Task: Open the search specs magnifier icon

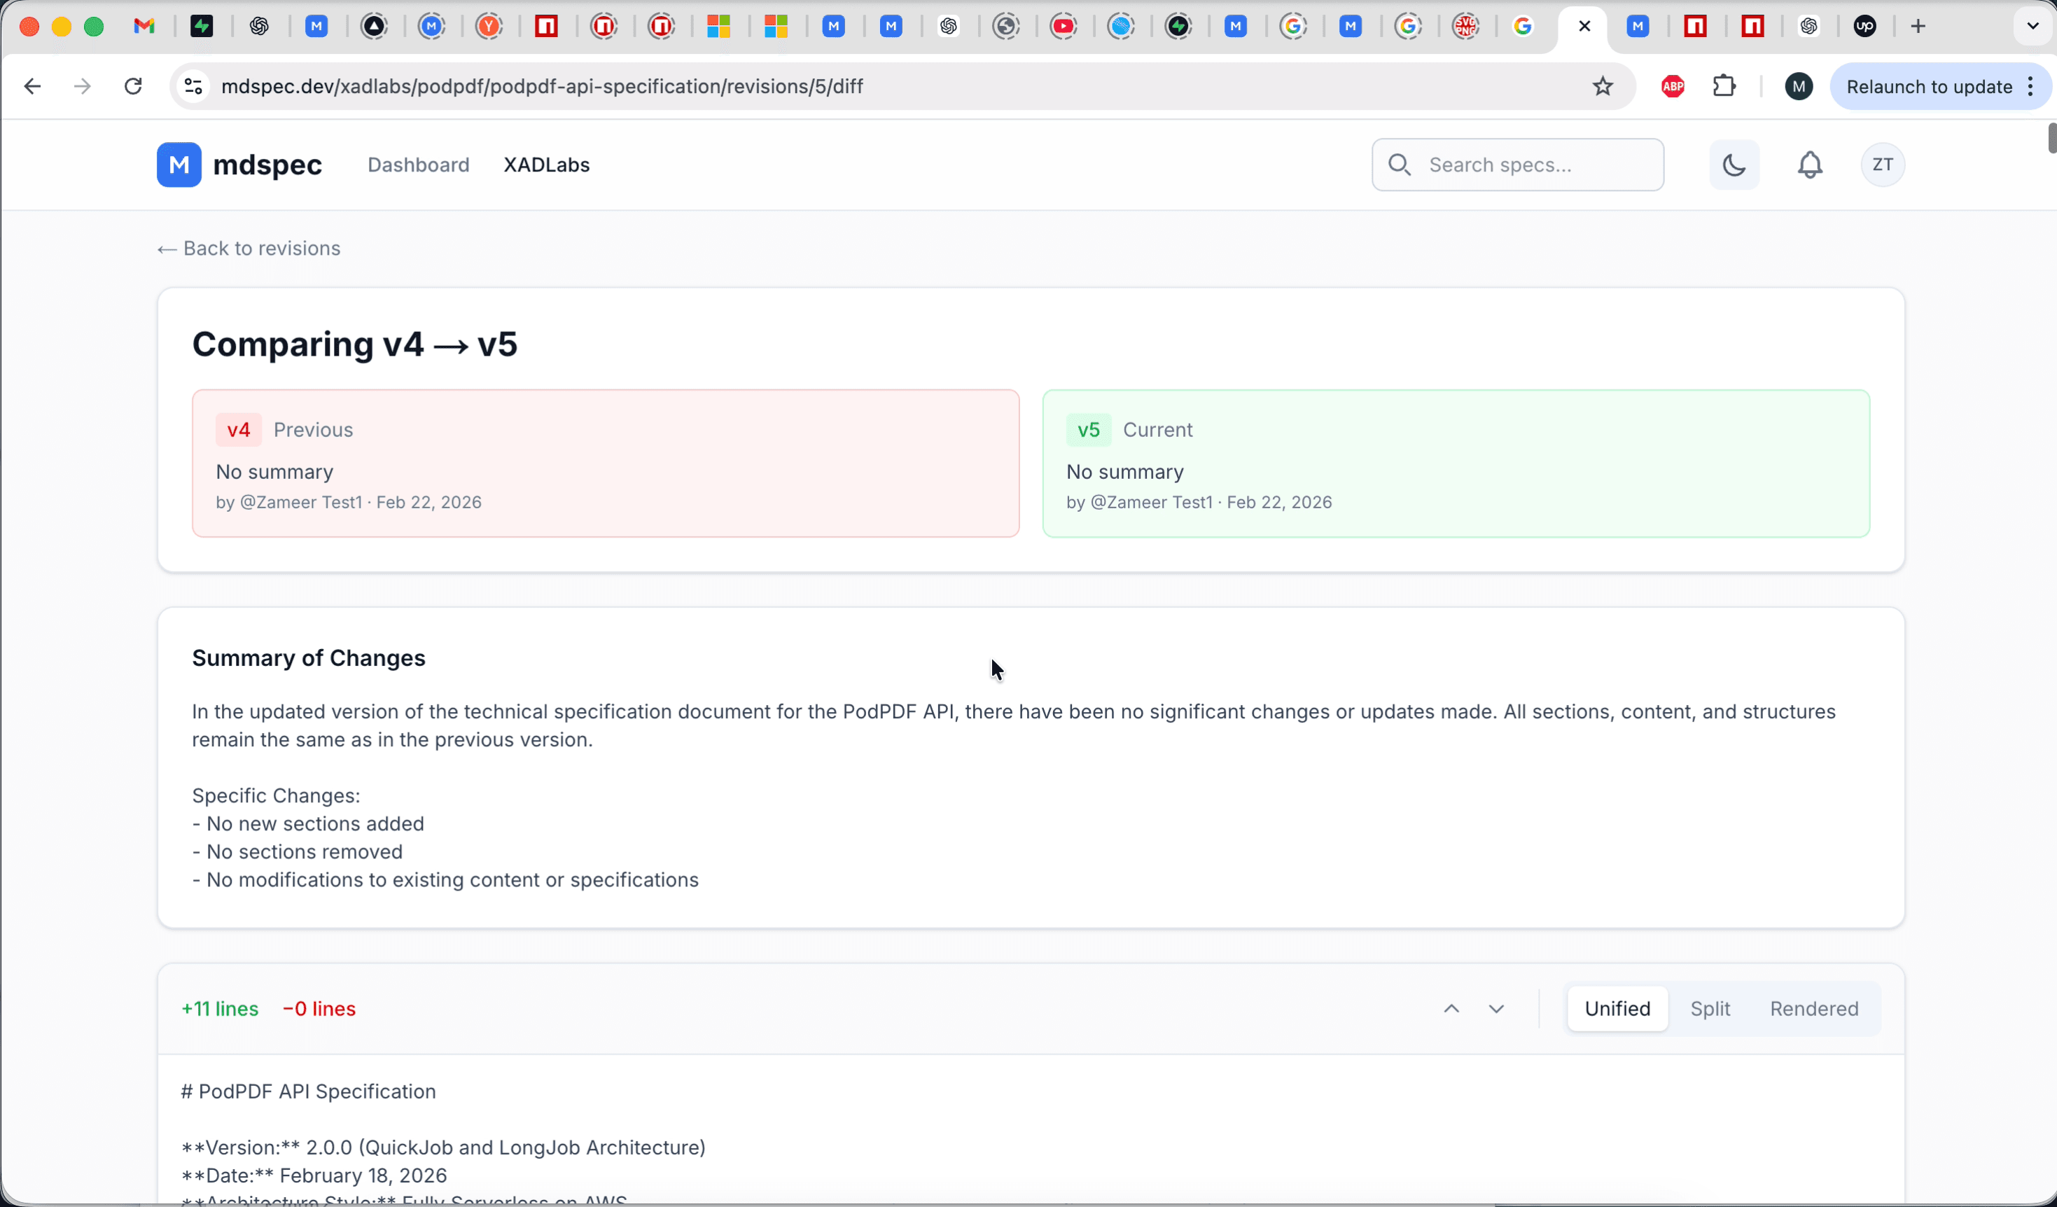Action: tap(1399, 164)
